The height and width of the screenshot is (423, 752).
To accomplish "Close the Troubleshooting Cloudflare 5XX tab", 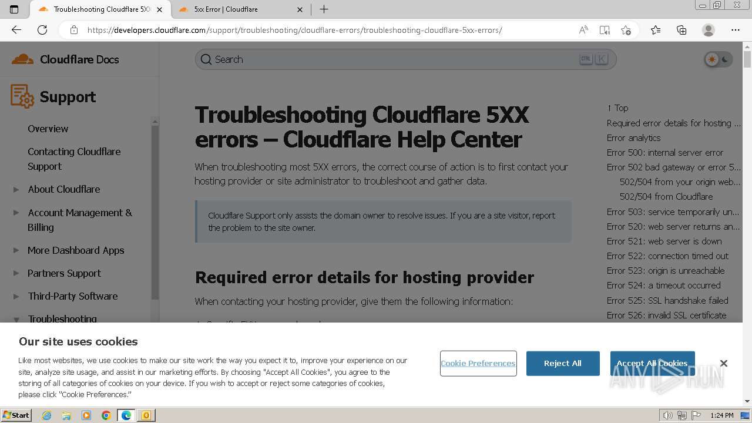I will pos(159,9).
